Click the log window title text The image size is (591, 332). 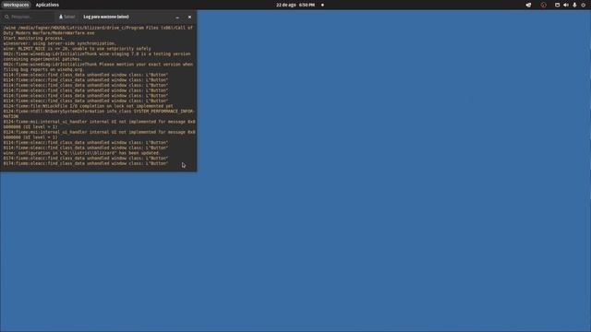click(106, 17)
